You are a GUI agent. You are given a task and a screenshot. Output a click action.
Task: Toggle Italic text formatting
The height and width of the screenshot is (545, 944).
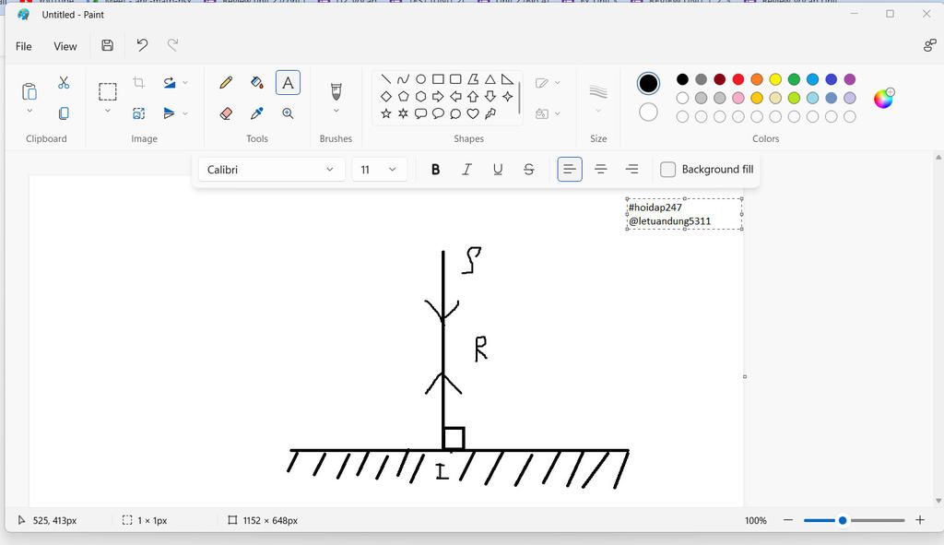click(x=466, y=170)
